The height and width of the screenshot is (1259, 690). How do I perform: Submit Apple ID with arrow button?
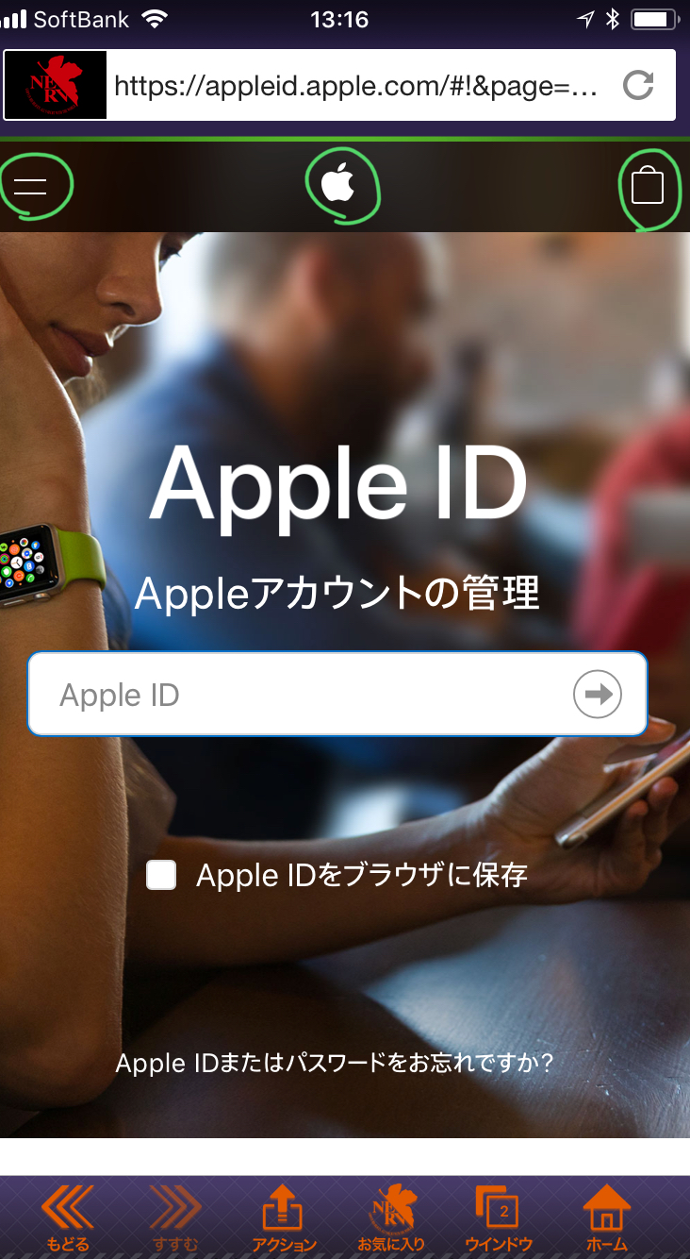(598, 695)
